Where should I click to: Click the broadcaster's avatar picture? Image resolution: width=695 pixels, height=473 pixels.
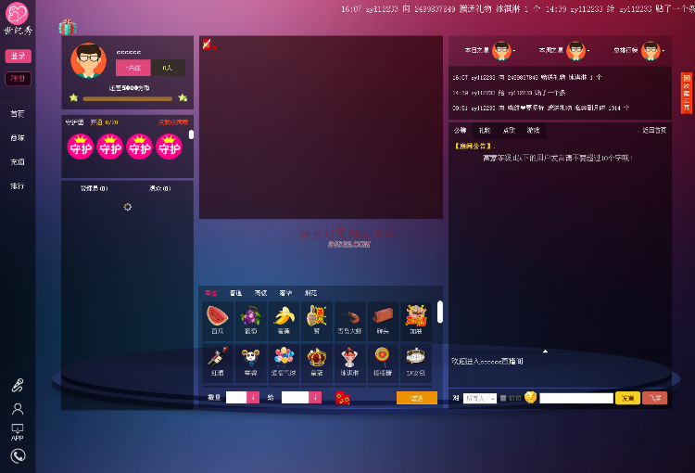click(x=88, y=61)
